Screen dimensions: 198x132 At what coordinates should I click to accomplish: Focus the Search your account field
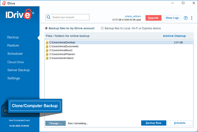coord(68,17)
